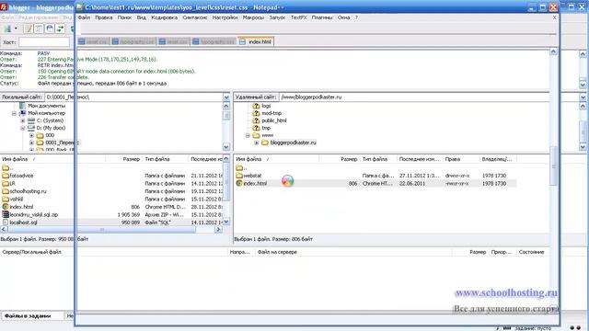This screenshot has height=331, width=589.
Task: Select index.html in local file list
Action: [21, 207]
